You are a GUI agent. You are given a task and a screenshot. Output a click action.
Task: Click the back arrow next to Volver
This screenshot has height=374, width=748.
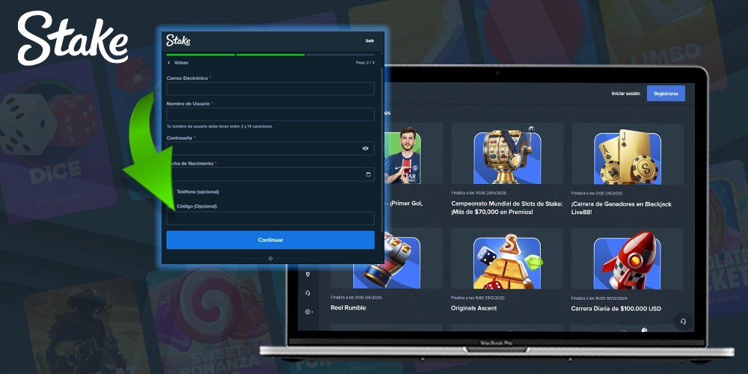169,63
